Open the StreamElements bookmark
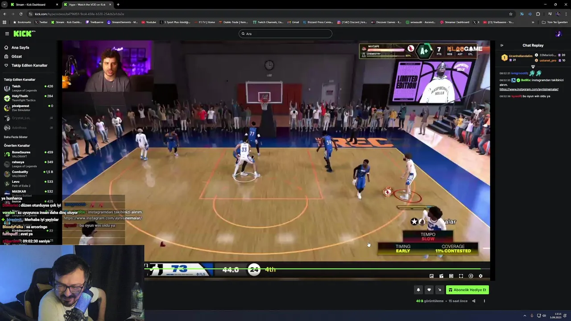Screen dimensions: 571x321 pyautogui.click(x=122, y=22)
